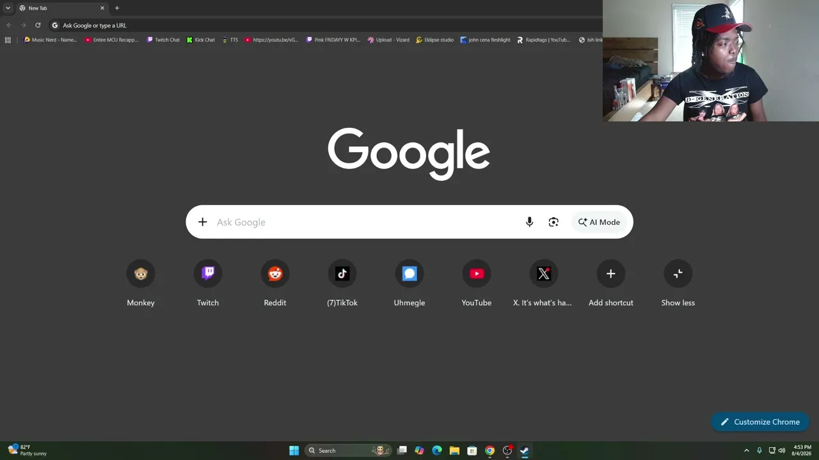Viewport: 819px width, 460px height.
Task: Open a new tab with the plus button
Action: [116, 8]
